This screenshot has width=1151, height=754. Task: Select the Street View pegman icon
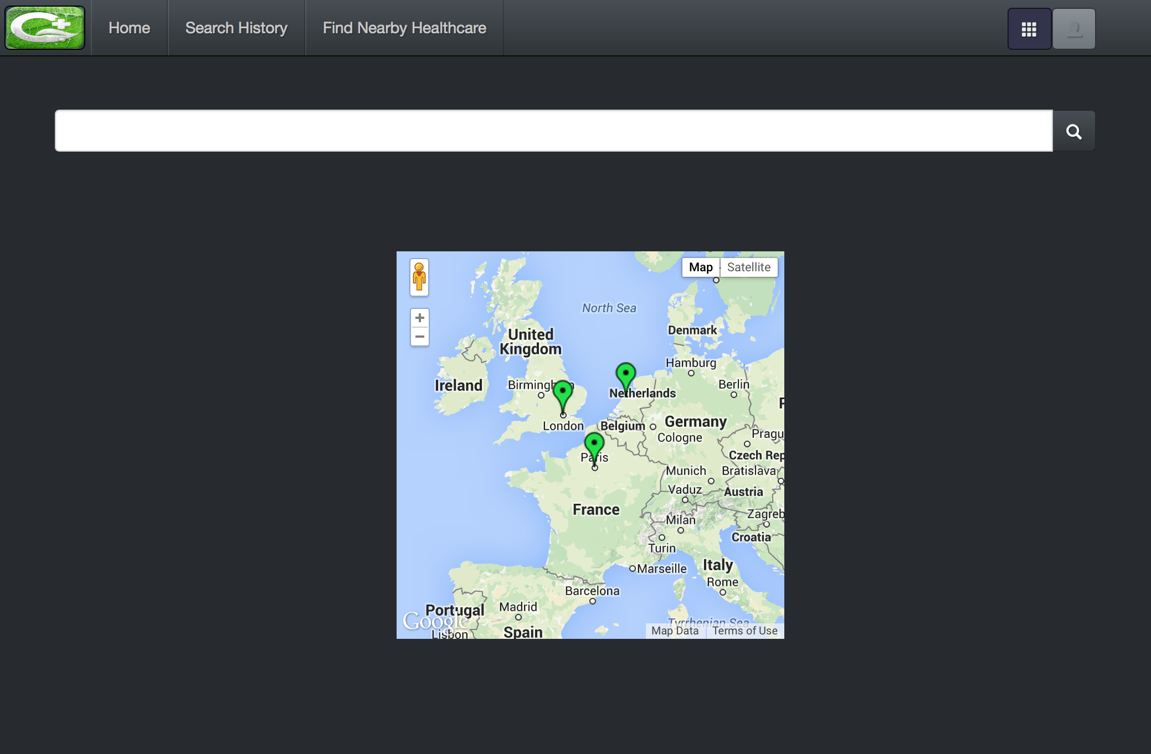(419, 277)
